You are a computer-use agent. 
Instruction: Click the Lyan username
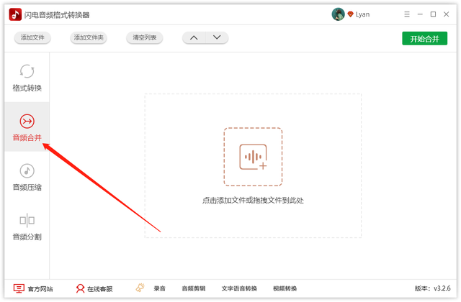362,14
